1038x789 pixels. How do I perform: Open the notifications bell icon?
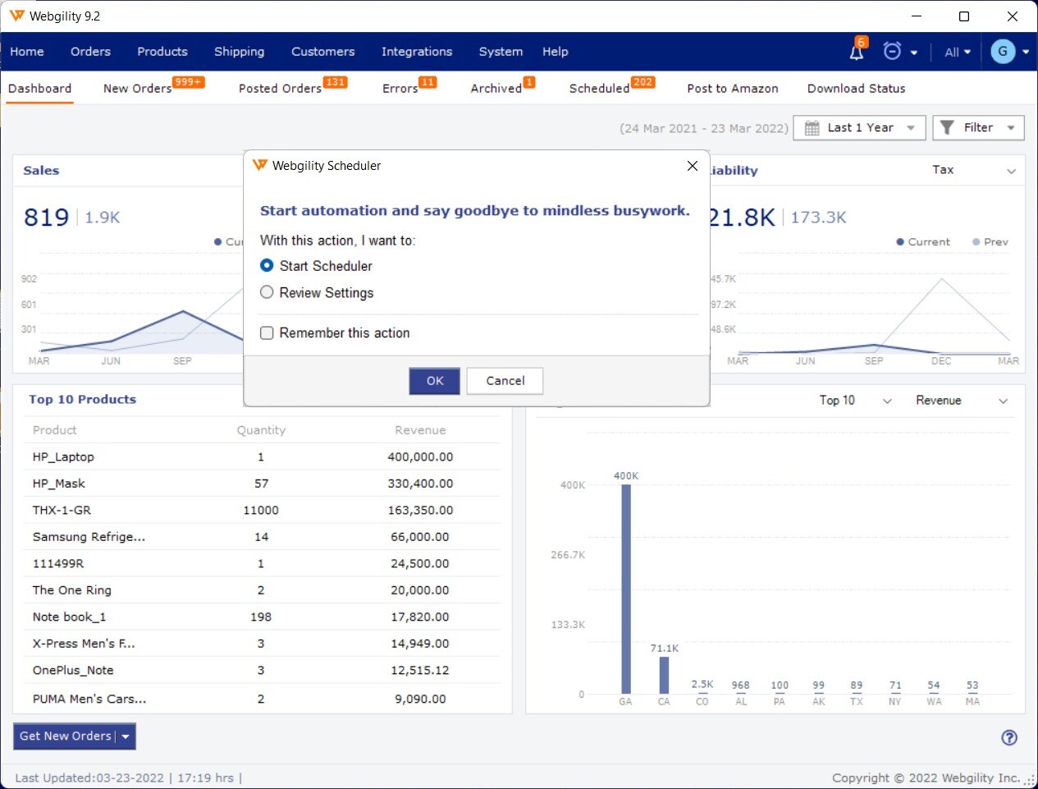[856, 52]
